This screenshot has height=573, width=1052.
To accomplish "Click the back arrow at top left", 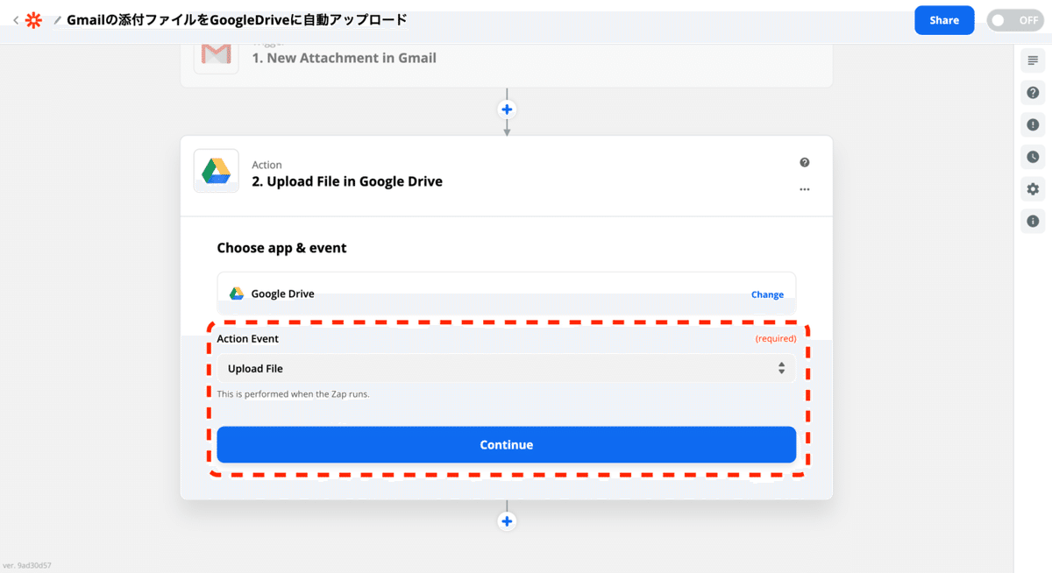I will (16, 20).
